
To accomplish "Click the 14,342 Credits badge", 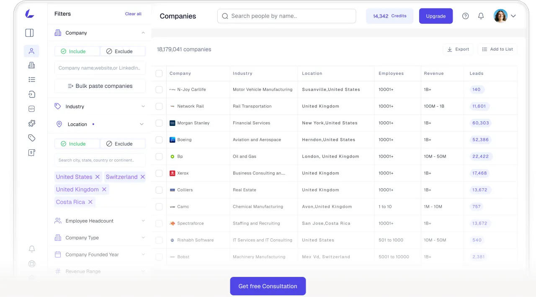I will (x=390, y=16).
